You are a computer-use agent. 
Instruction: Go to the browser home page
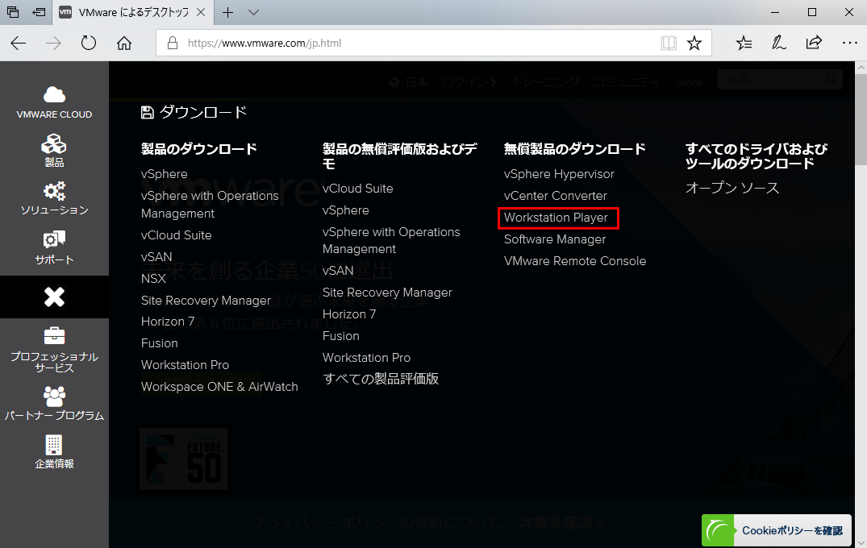pyautogui.click(x=124, y=43)
